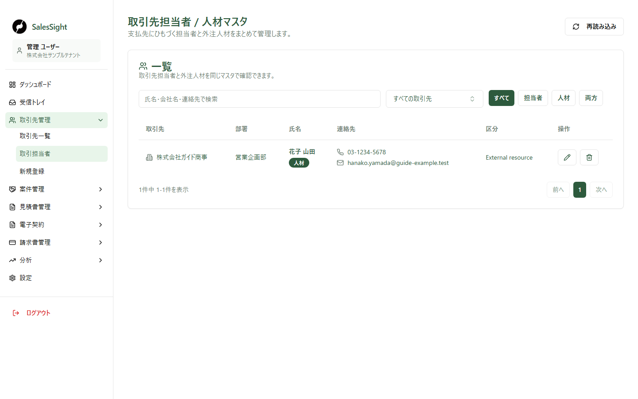Screen dimensions: 638x399
Task: Click the ダッシュボード grid icon
Action: [x=12, y=85]
